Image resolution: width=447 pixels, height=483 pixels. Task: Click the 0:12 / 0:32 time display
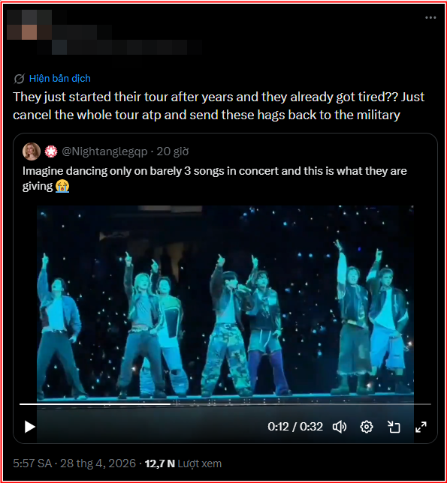[295, 427]
